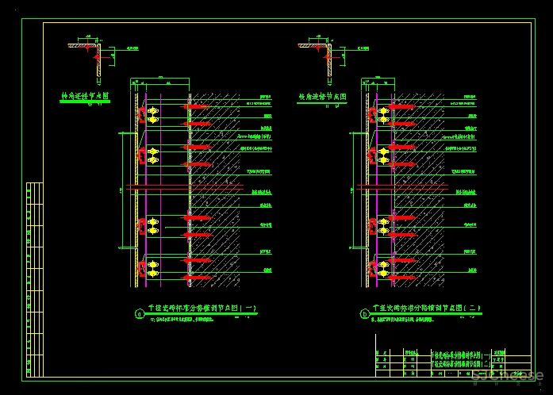The width and height of the screenshot is (553, 395).
Task: Click the long red horizontal line in left section
Action: click(182, 188)
